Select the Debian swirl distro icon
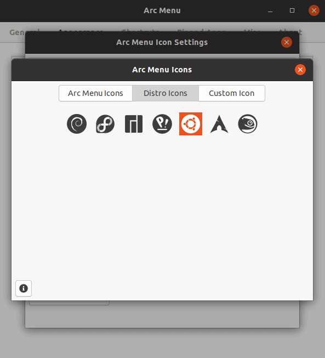325x358 pixels. coord(77,124)
